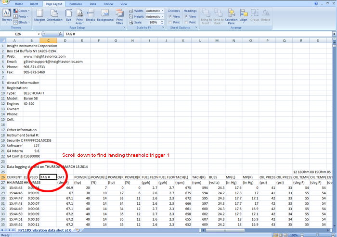Select column C header
Image resolution: width=337 pixels, height=237 pixels.
(x=48, y=40)
